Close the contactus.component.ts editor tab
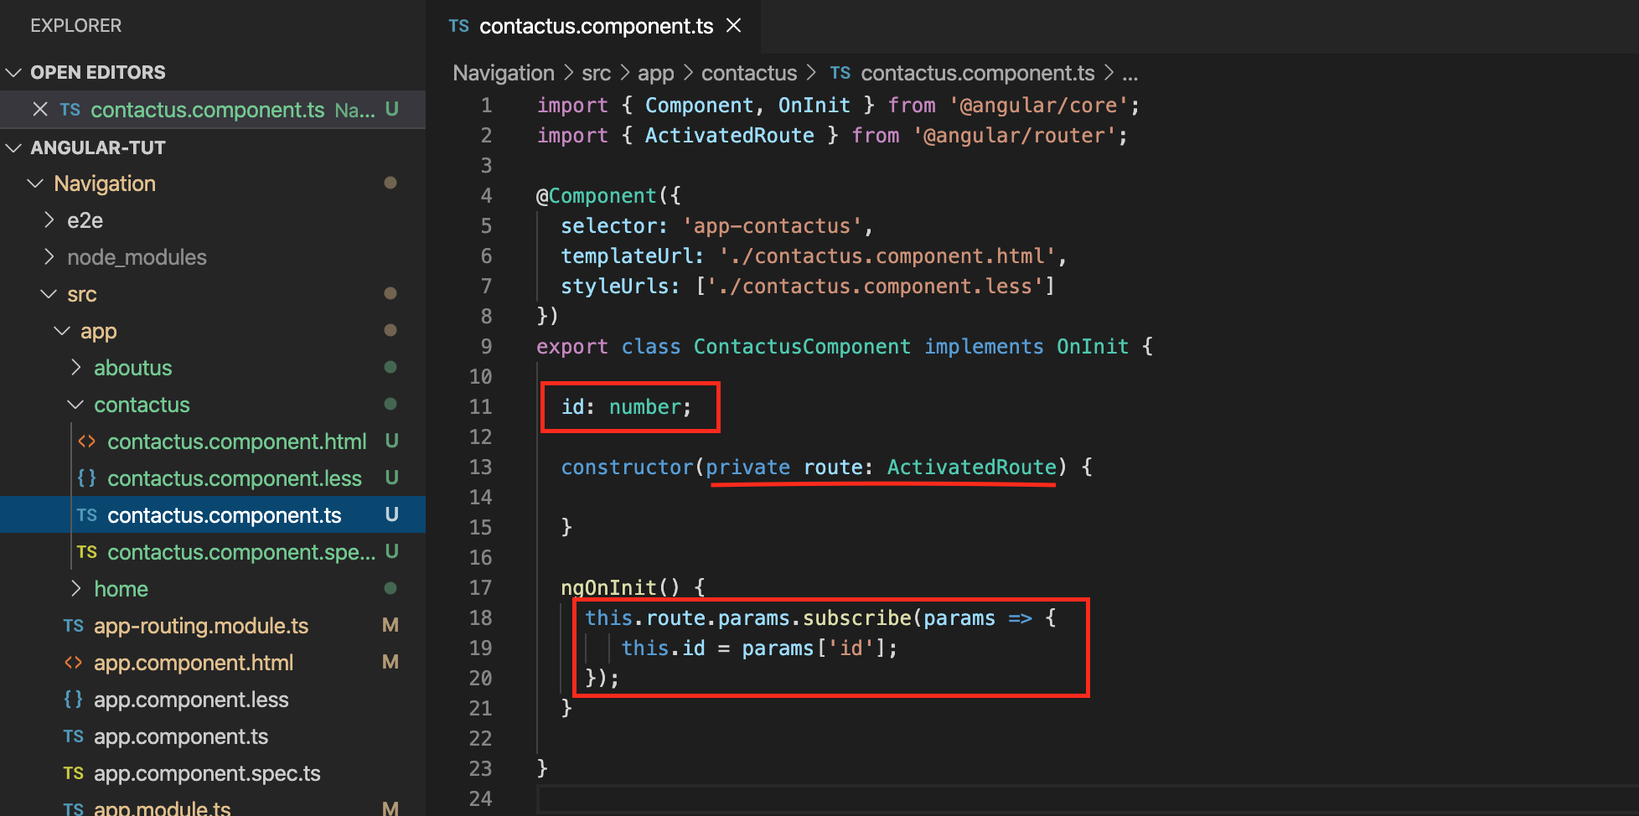Image resolution: width=1639 pixels, height=816 pixels. (x=734, y=26)
